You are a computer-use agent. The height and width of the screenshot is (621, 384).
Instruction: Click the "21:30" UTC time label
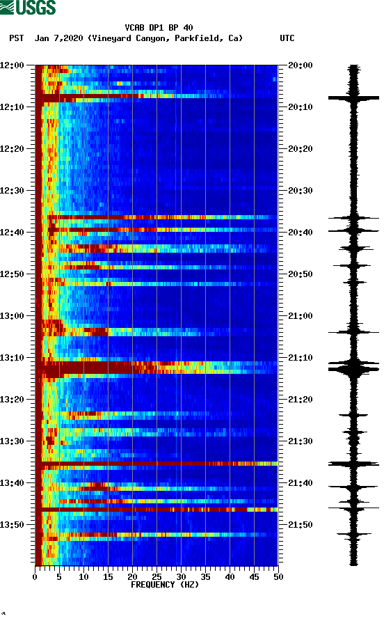tap(301, 441)
